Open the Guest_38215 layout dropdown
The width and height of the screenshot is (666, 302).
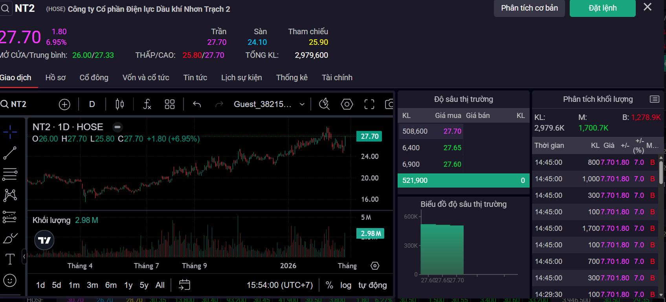coord(269,104)
